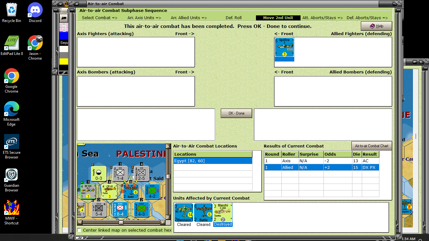Select the Axis round 1 result row
The height and width of the screenshot is (241, 429).
[322, 161]
